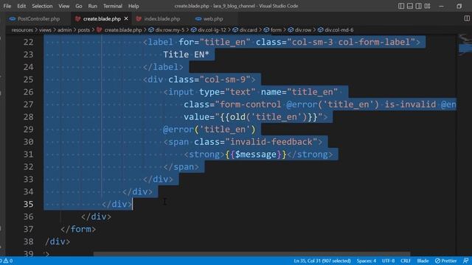Switch to the PostController.php tab
Image resolution: width=472 pixels, height=265 pixels.
coord(38,18)
